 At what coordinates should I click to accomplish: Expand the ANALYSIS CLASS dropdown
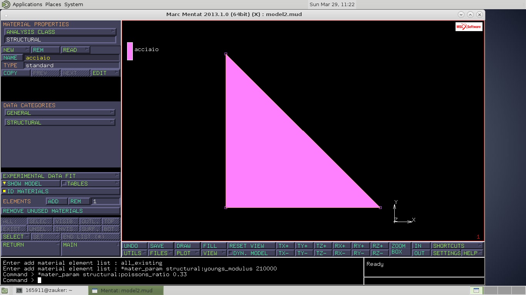60,32
